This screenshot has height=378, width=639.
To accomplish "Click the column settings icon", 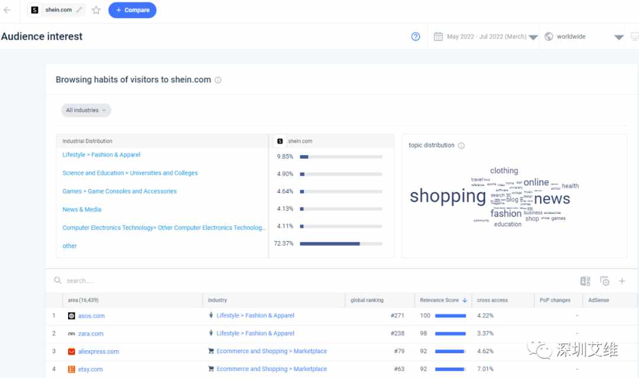I will click(x=605, y=281).
